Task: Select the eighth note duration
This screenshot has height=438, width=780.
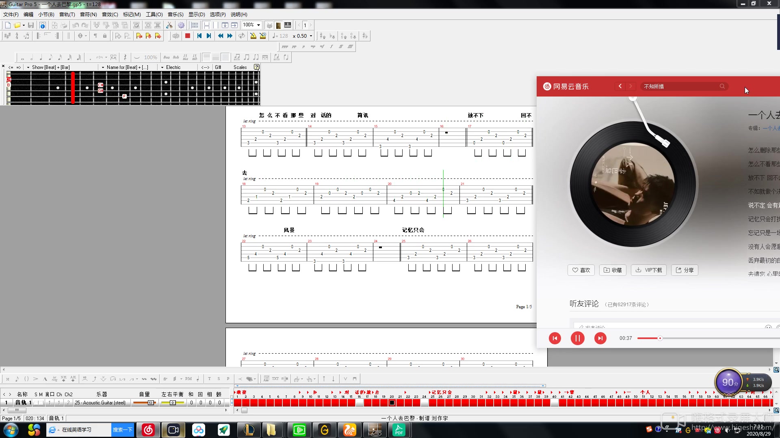Action: click(x=50, y=58)
